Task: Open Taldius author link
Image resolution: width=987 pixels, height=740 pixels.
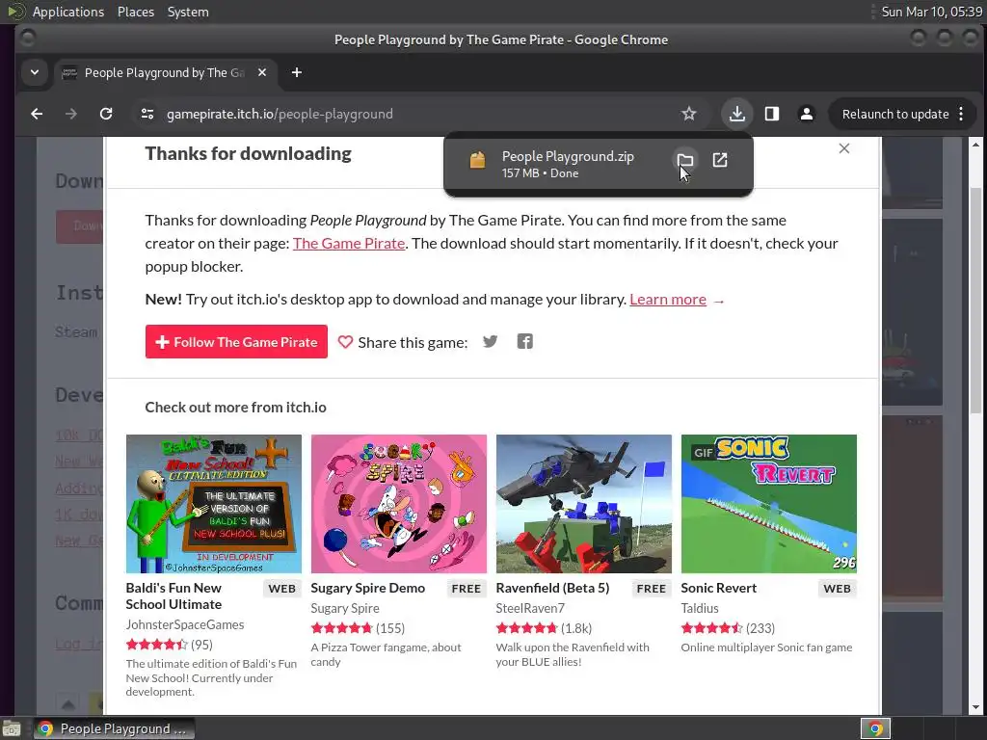Action: [x=700, y=609]
